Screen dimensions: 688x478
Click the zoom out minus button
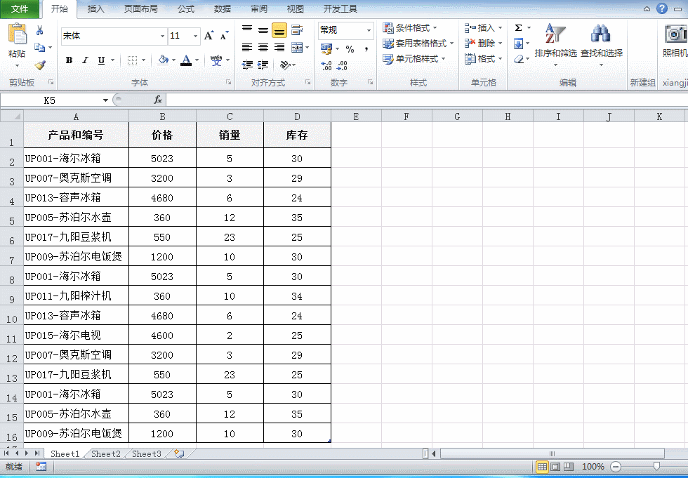616,467
